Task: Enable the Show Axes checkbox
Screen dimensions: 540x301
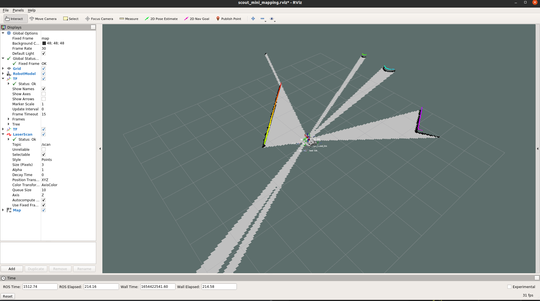Action: tap(44, 94)
